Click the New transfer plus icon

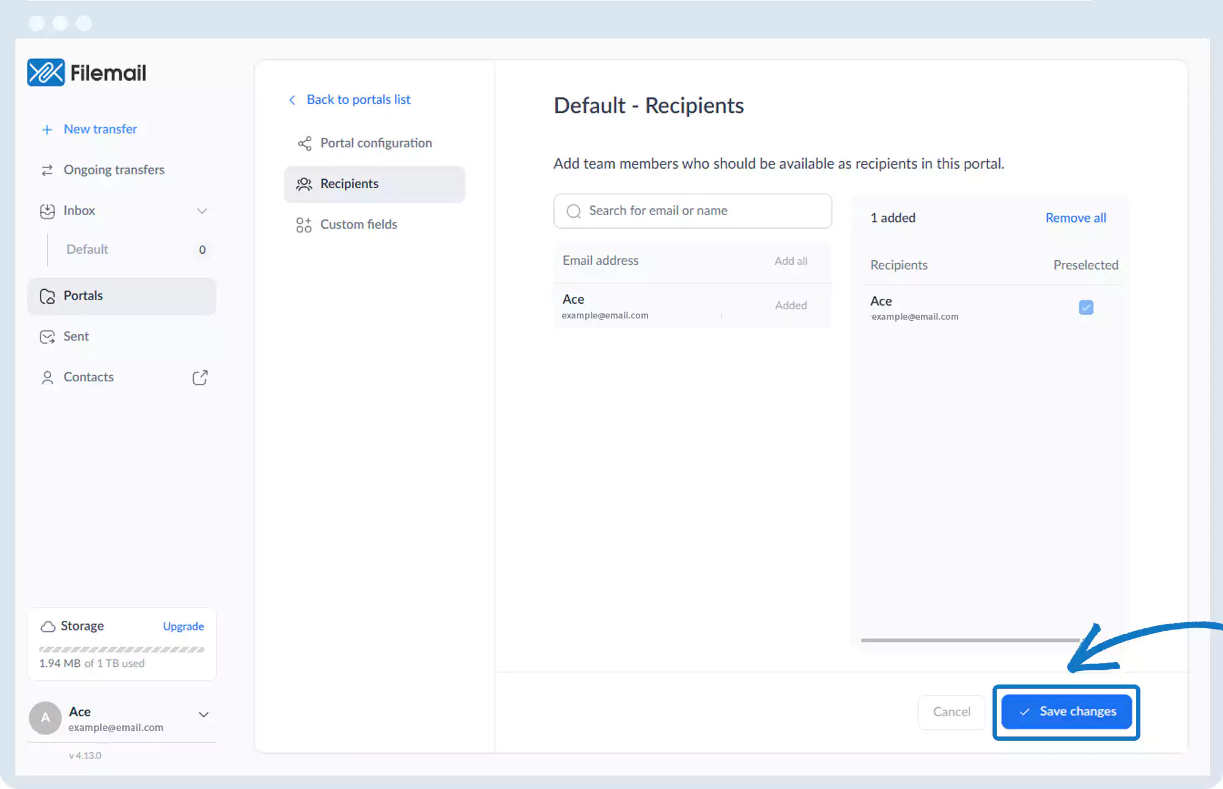click(x=47, y=130)
